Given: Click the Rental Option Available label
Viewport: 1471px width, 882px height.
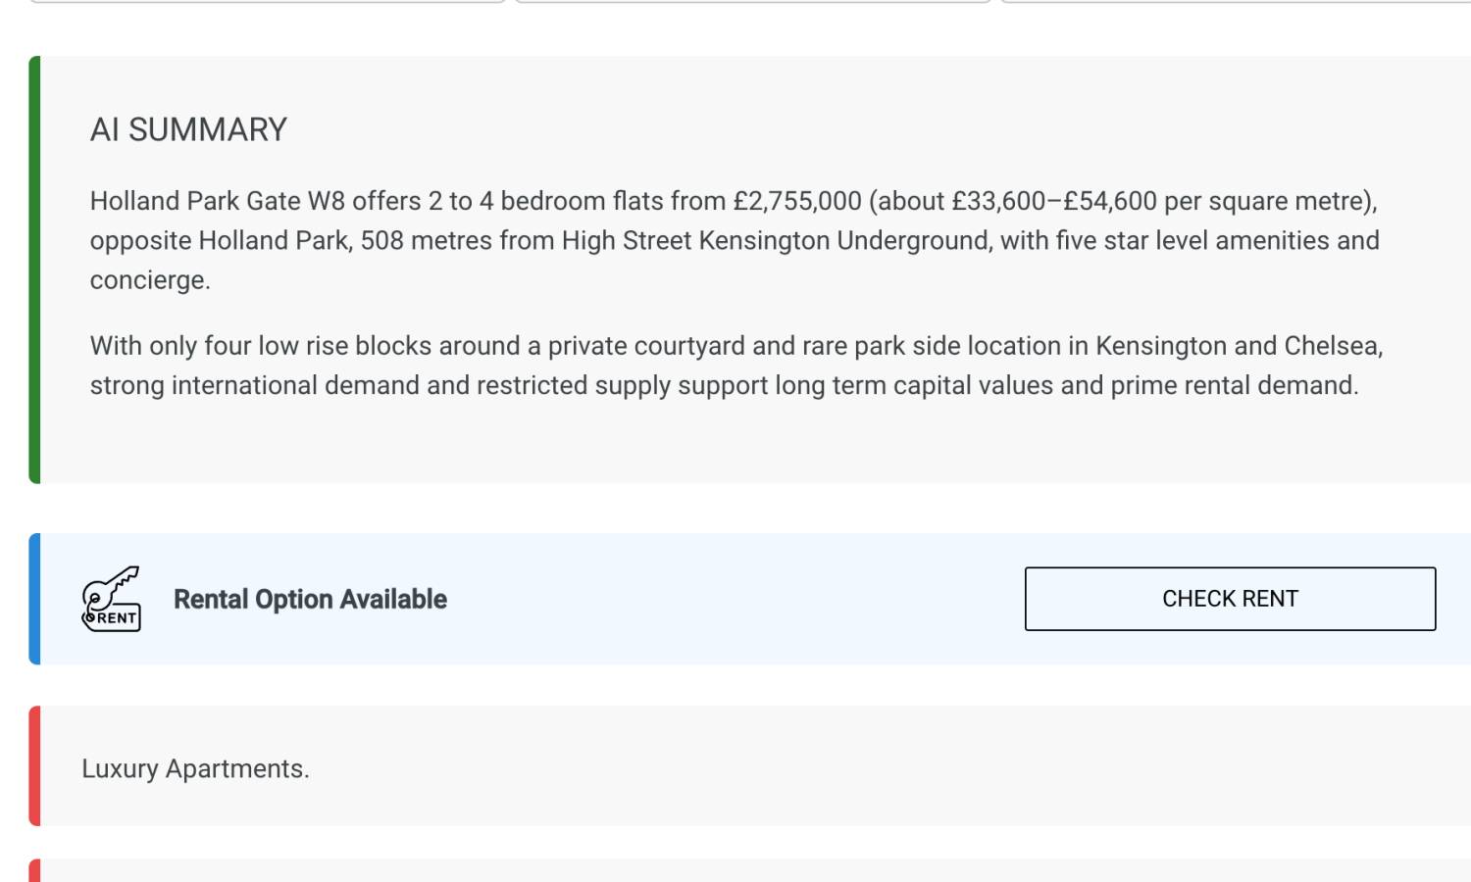Looking at the screenshot, I should point(310,599).
